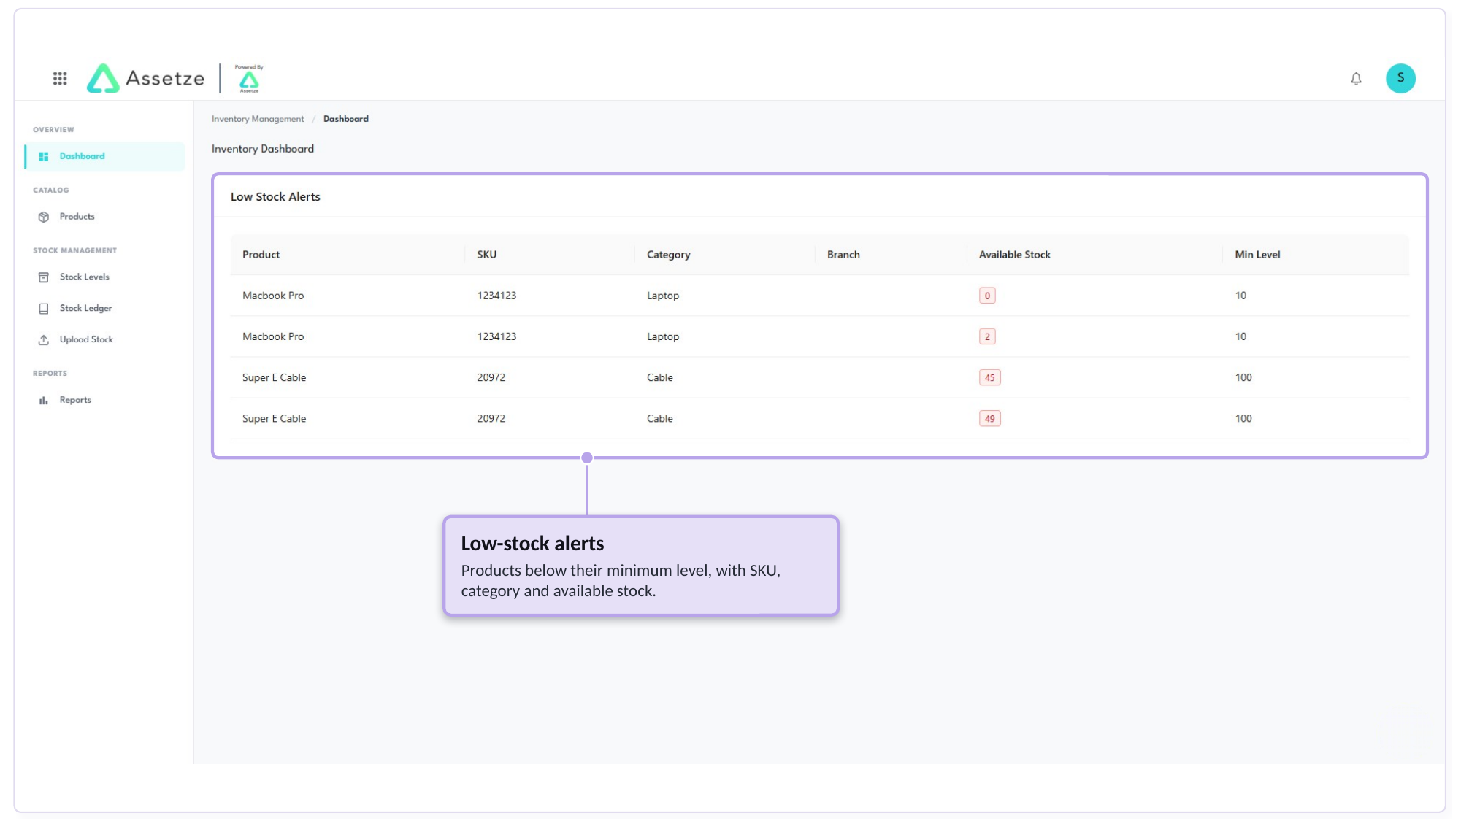Viewport: 1461px width, 821px height.
Task: Select Macbook Pro row with stock 0
Action: pos(819,296)
